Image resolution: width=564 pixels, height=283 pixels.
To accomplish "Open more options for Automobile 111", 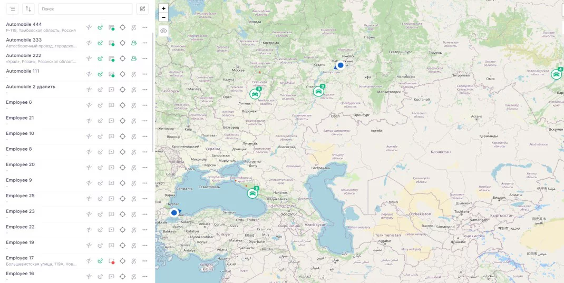I will 145,74.
